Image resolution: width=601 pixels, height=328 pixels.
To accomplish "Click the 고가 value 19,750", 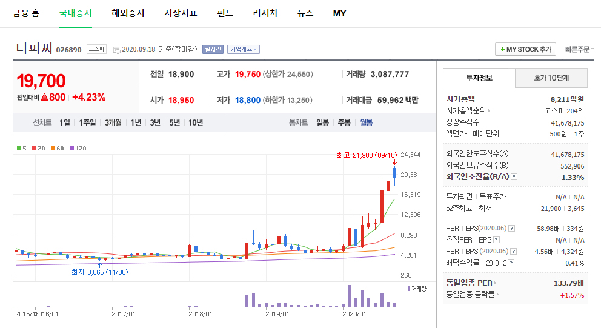I will tap(248, 74).
